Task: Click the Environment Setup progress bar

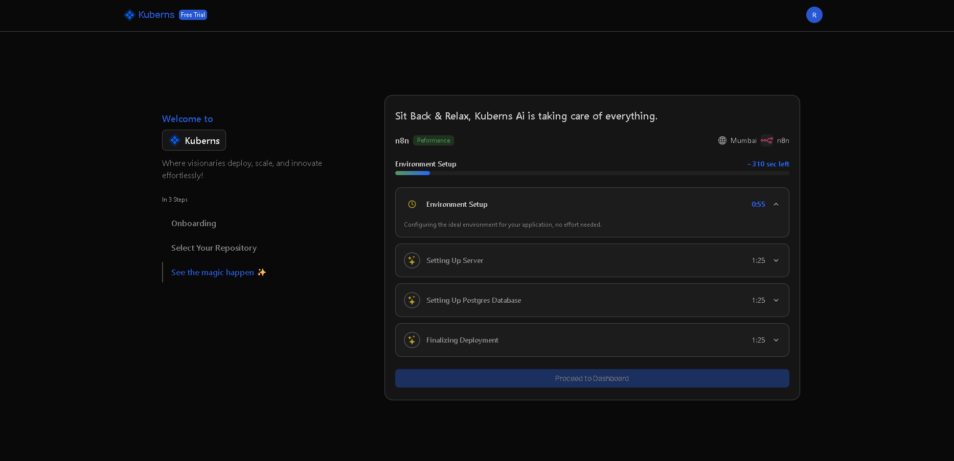Action: [x=592, y=173]
